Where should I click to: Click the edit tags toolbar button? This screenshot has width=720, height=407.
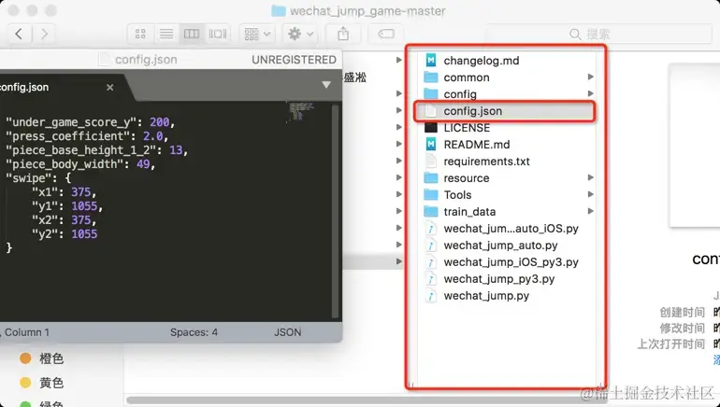[x=386, y=34]
